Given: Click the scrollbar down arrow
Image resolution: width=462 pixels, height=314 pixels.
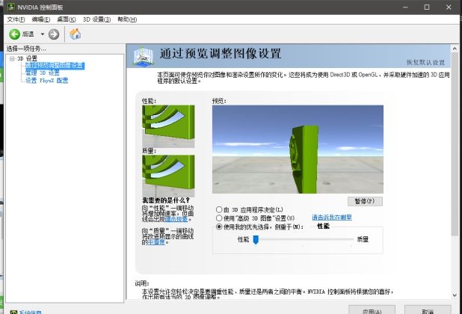Looking at the screenshot, I should [x=455, y=295].
